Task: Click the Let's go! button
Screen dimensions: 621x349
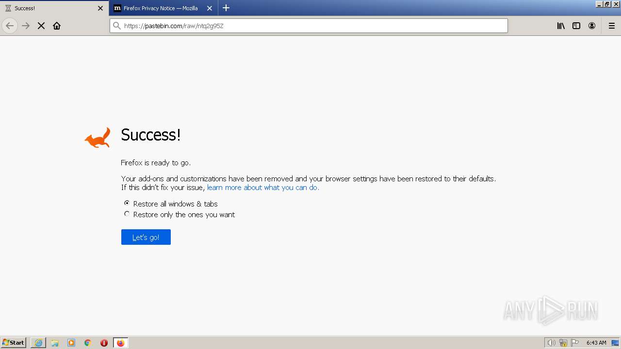Action: (146, 237)
